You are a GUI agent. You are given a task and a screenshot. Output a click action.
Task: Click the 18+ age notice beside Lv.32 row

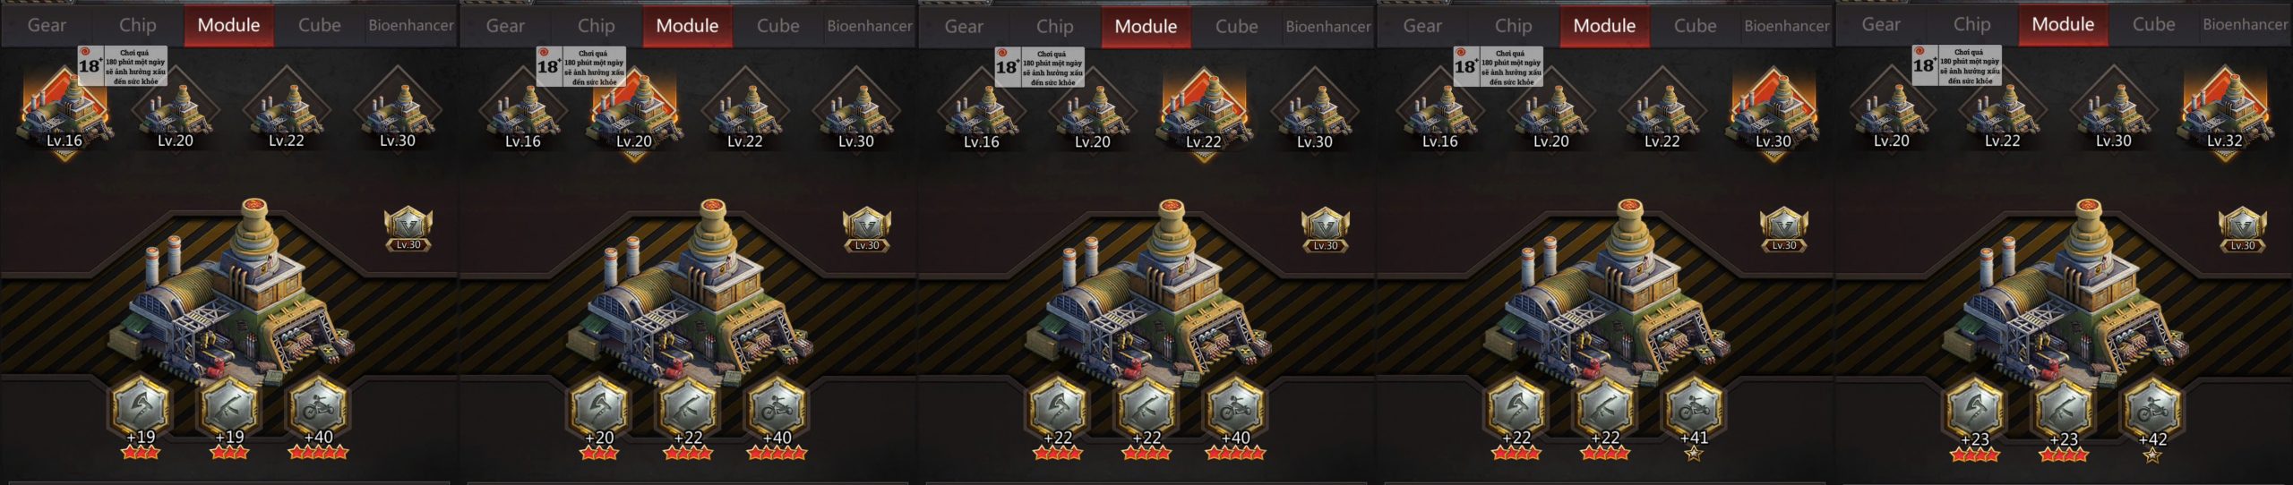click(x=1956, y=65)
